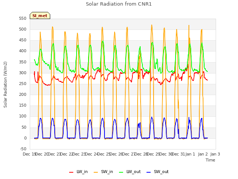Click the 100 y-axis tick value
238x179 pixels.
click(x=23, y=116)
